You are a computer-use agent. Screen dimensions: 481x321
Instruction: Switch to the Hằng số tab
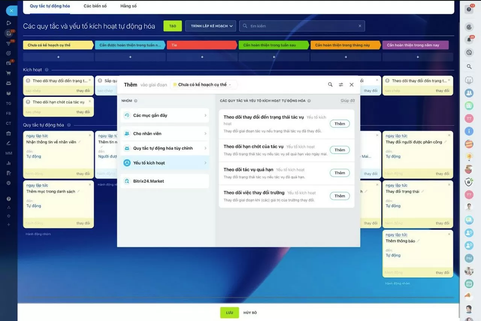(x=129, y=6)
